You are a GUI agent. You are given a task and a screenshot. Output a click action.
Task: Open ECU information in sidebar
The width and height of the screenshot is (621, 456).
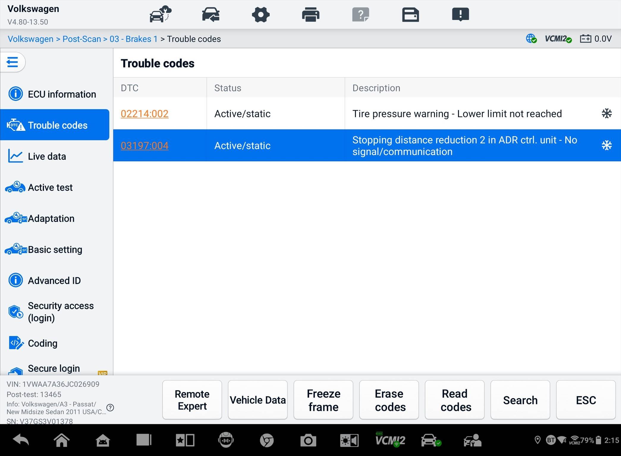[x=55, y=94]
